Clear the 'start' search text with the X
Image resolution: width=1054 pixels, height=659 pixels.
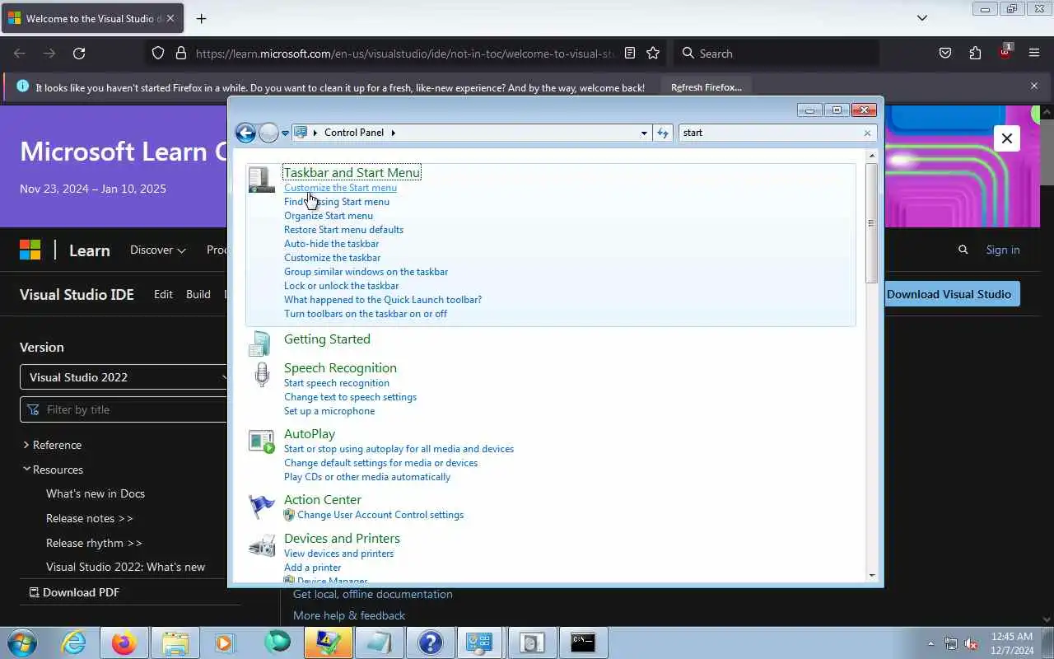pyautogui.click(x=867, y=133)
